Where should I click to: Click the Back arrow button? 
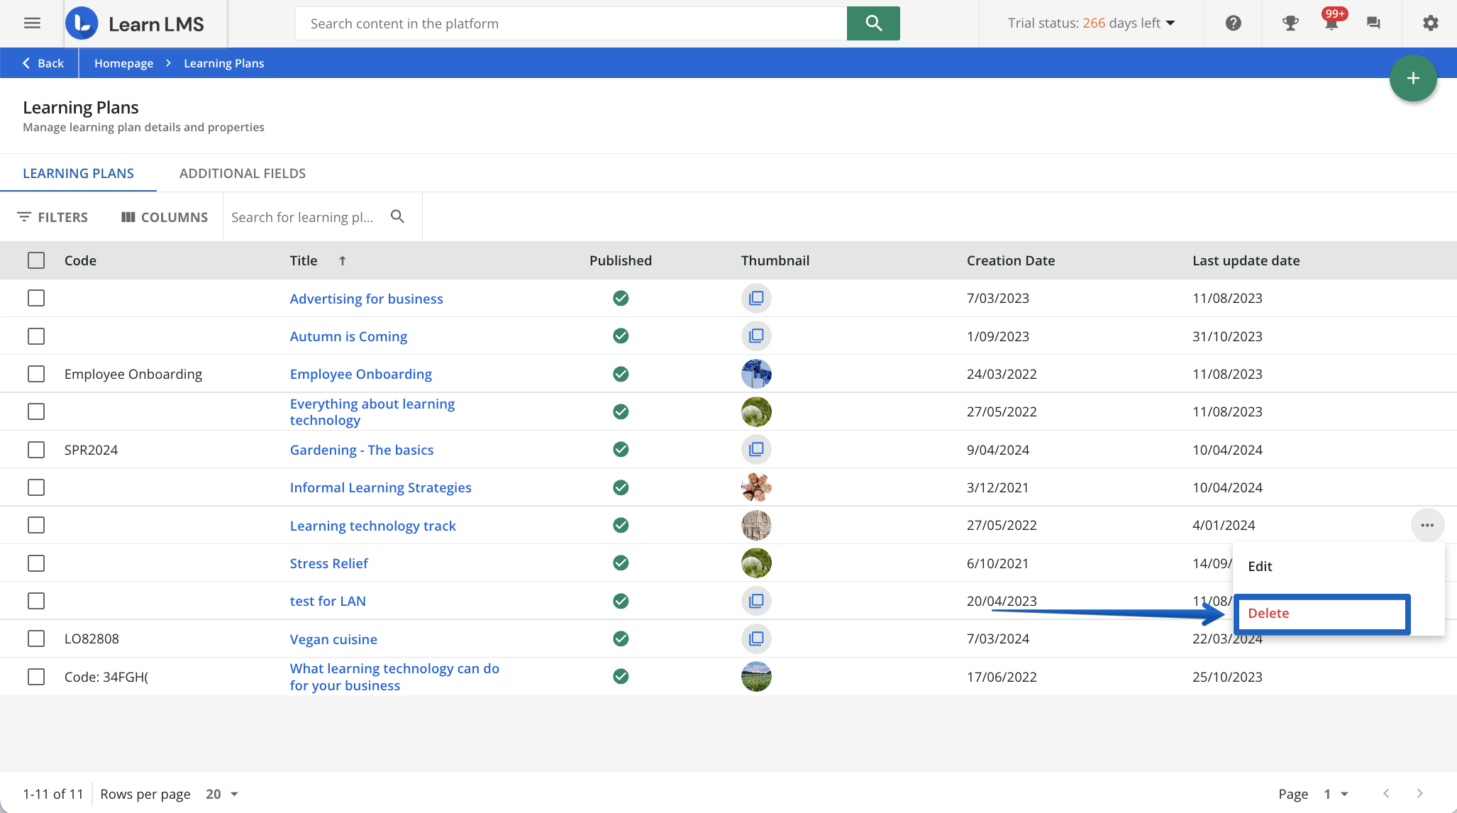pyautogui.click(x=42, y=63)
